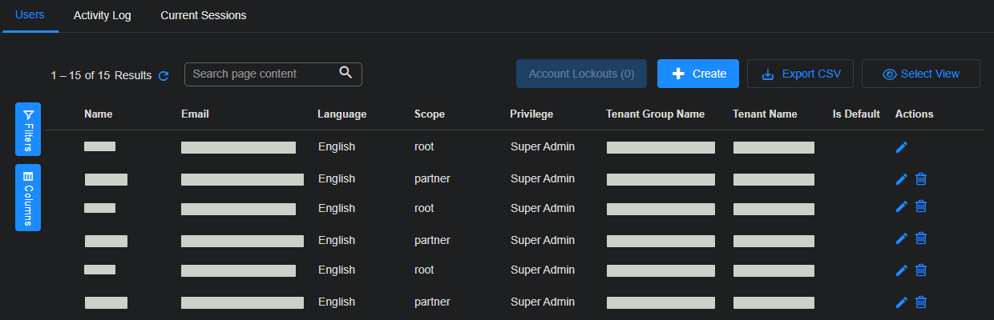
Task: Edit the second row partner user
Action: (902, 179)
